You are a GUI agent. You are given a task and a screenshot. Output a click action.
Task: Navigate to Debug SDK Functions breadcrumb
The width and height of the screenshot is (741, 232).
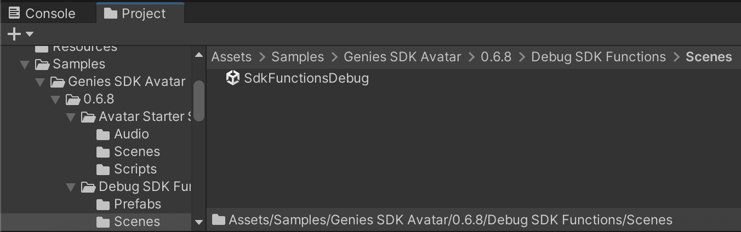coord(598,57)
